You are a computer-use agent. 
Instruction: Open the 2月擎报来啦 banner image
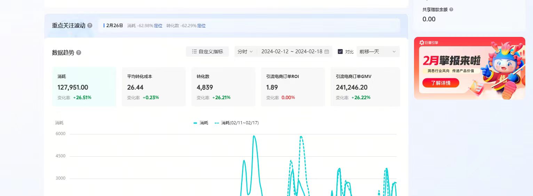coord(469,68)
